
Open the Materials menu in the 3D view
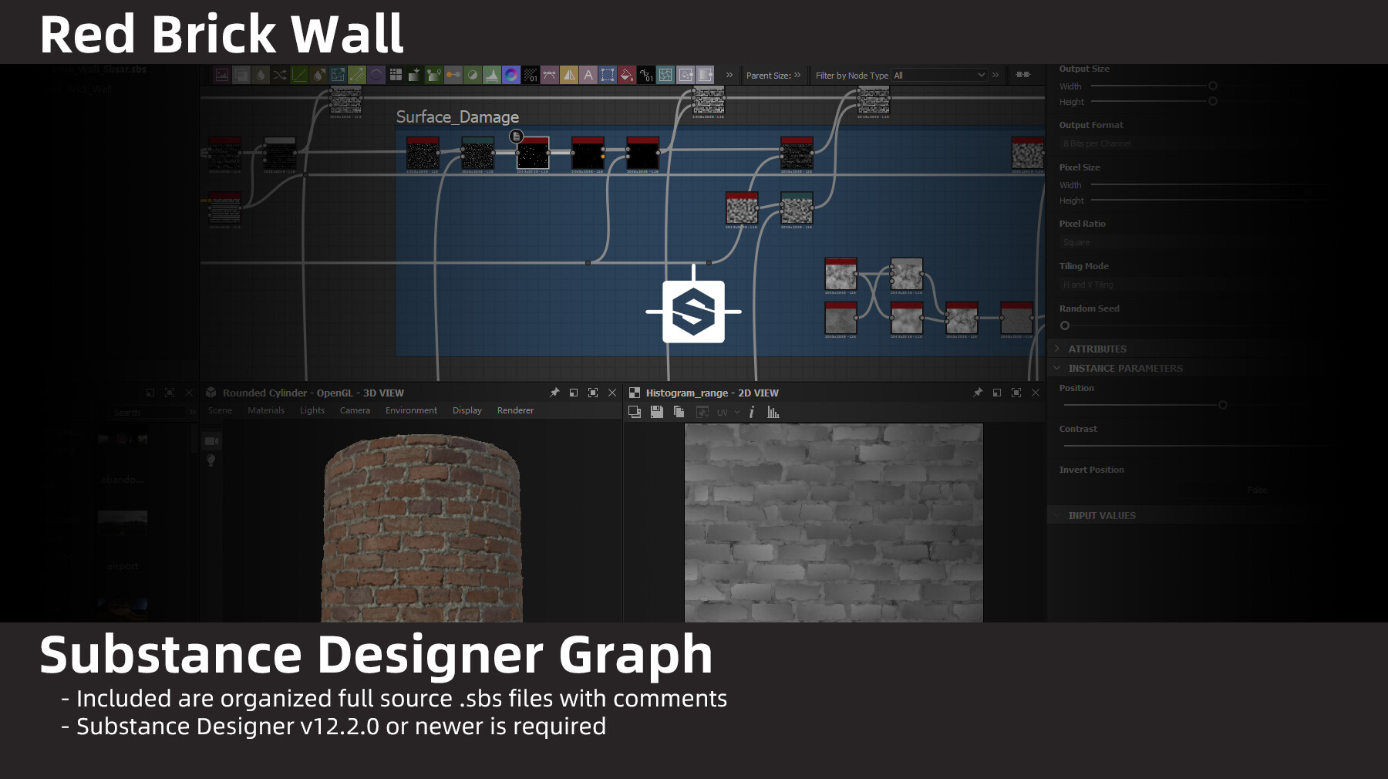(265, 410)
